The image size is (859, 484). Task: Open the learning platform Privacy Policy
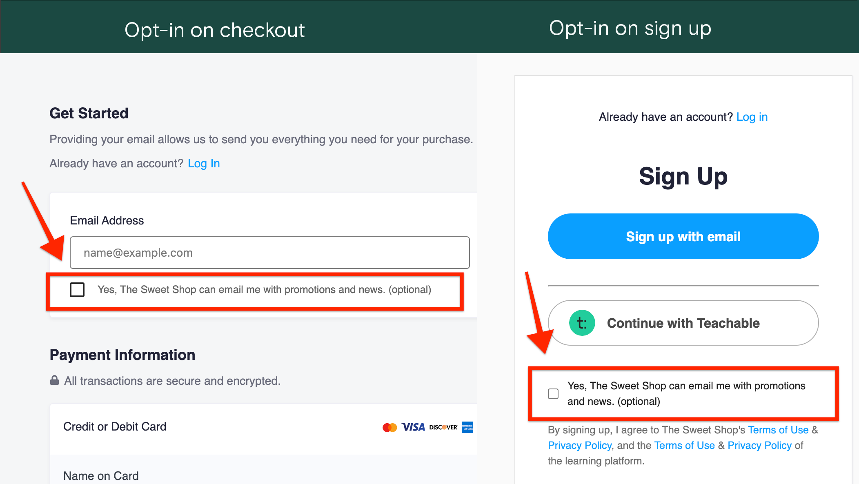pyautogui.click(x=760, y=445)
